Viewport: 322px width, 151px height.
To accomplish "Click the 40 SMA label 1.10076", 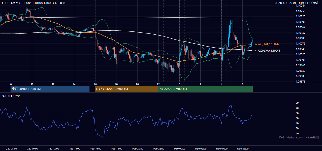I will 267,44.
